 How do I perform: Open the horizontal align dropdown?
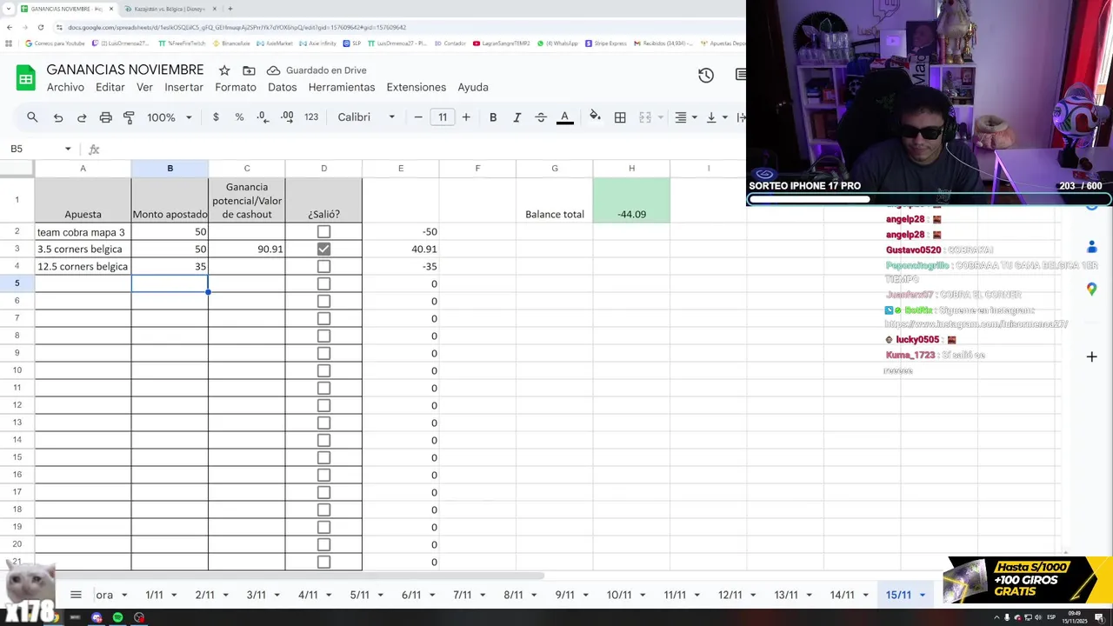tap(686, 117)
